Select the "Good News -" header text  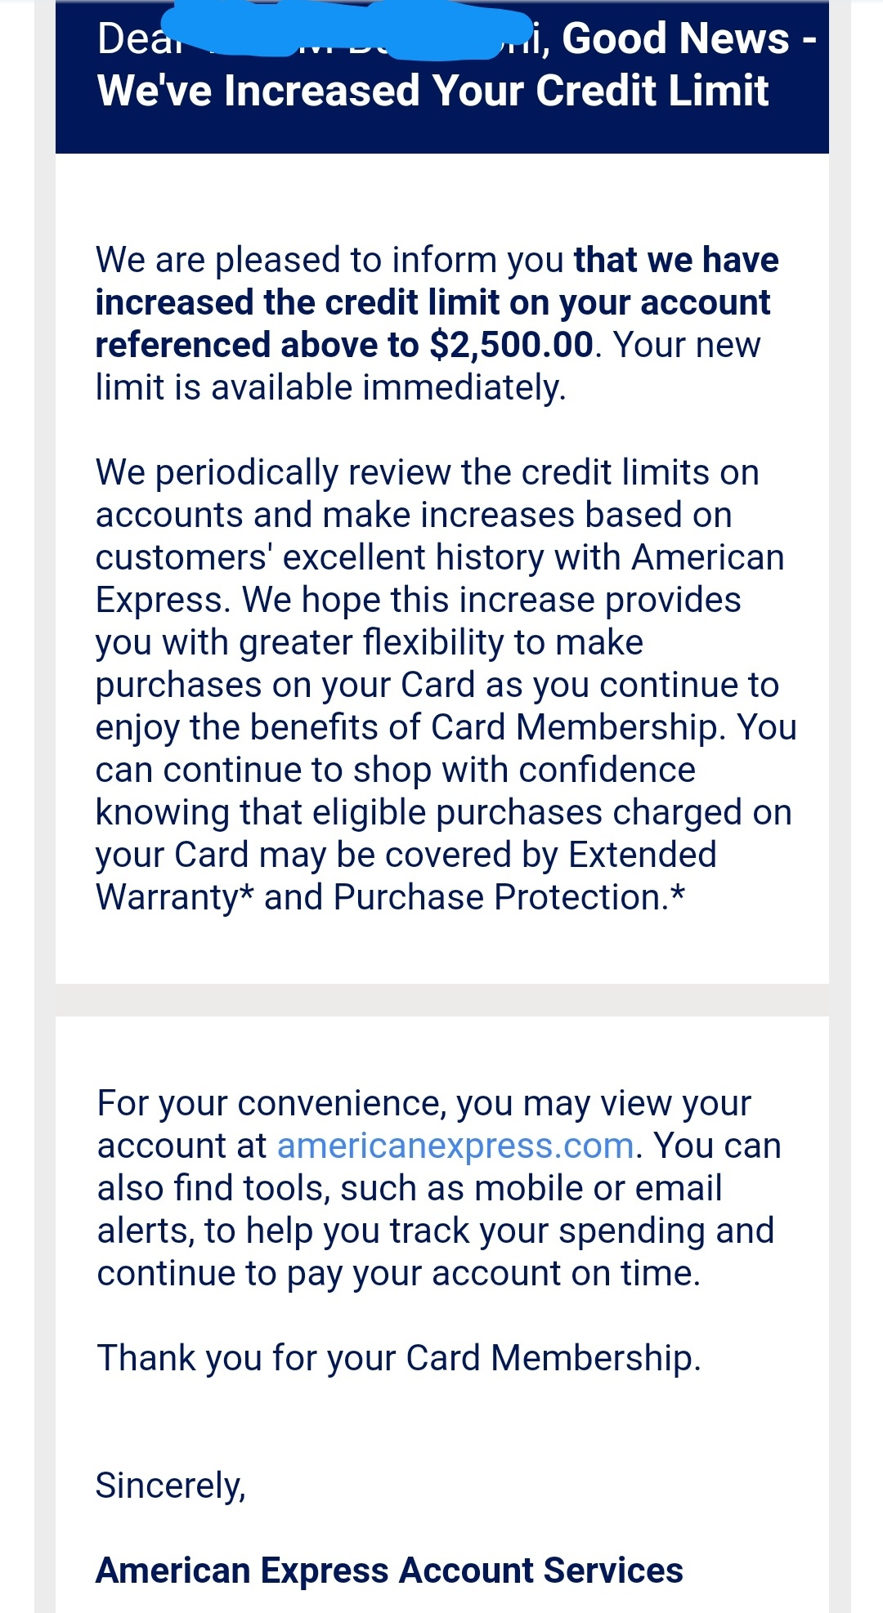tap(689, 38)
